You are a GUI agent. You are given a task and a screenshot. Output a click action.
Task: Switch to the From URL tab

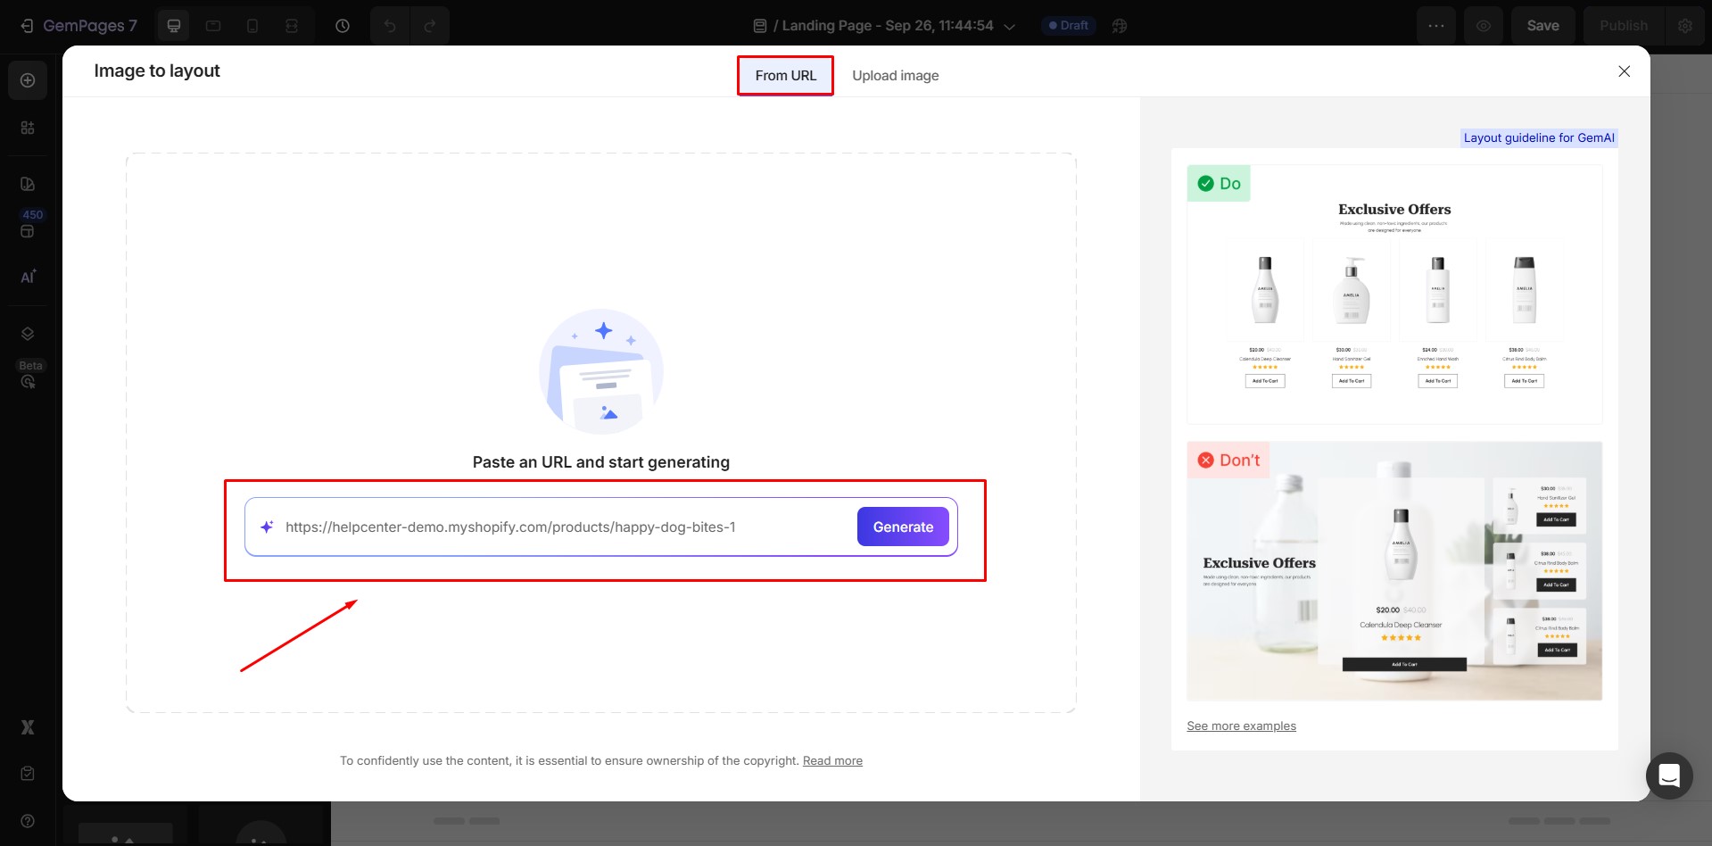[x=785, y=76]
